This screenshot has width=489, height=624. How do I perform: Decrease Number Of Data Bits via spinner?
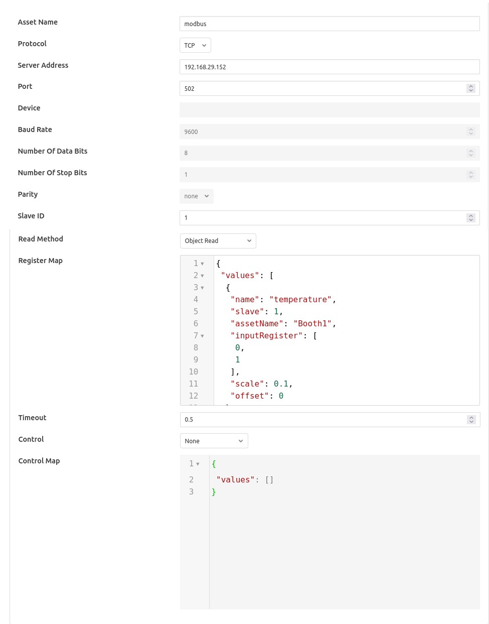click(x=470, y=155)
